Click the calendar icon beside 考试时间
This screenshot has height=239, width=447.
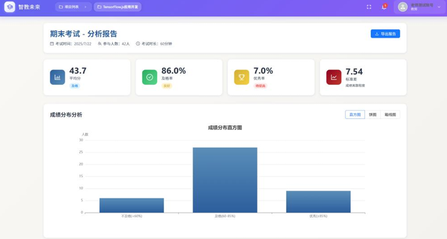click(52, 44)
